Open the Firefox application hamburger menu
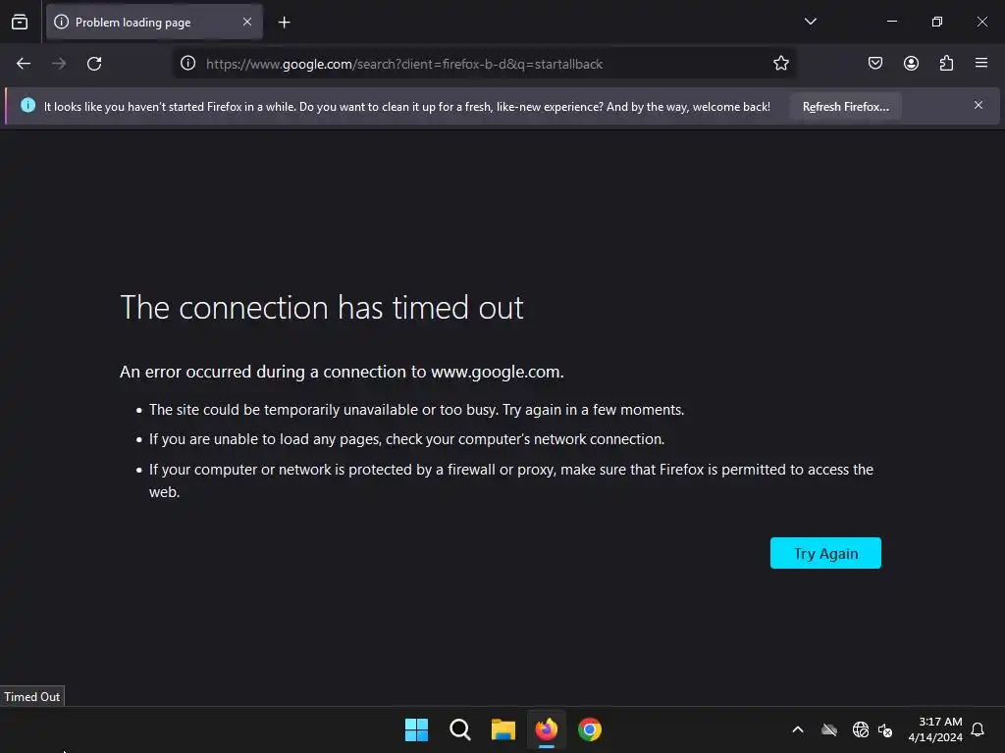This screenshot has height=753, width=1005. (980, 63)
